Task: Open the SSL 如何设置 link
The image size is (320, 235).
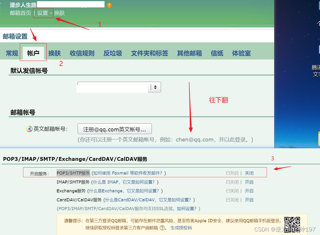Action: 186,209
